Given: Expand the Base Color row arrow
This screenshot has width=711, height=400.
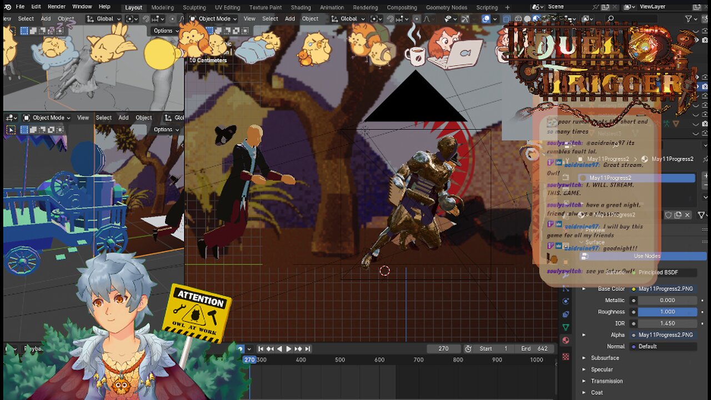Looking at the screenshot, I should 584,289.
